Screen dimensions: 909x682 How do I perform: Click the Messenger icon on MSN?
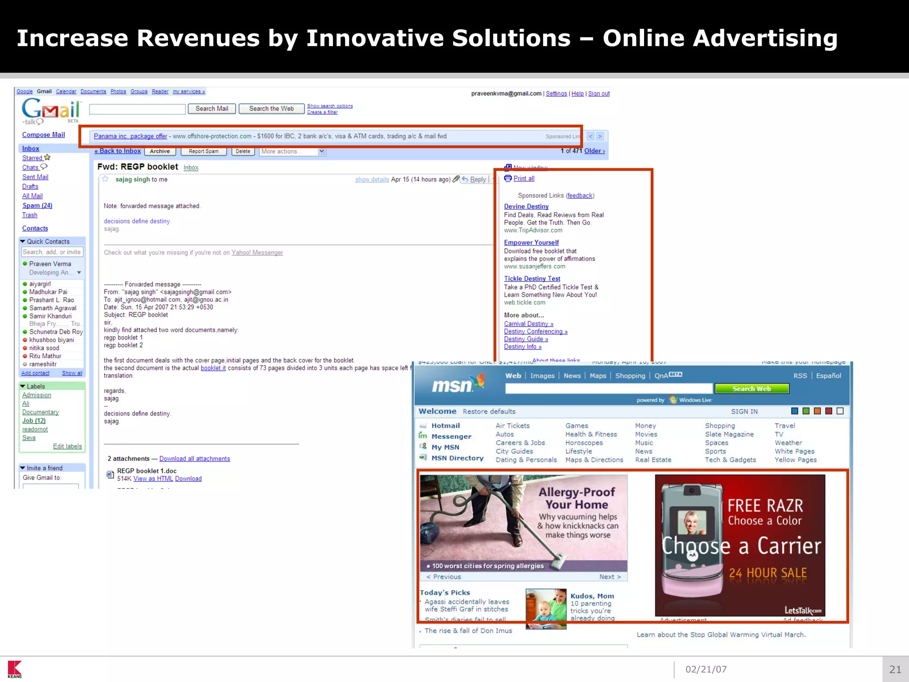(423, 436)
